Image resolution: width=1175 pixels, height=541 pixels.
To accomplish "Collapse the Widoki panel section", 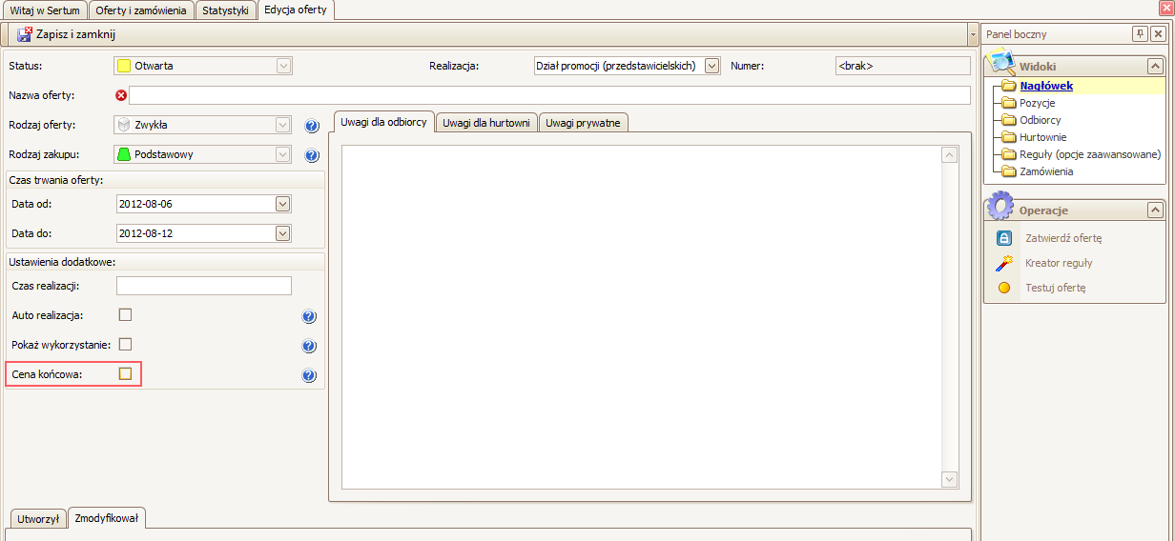I will click(1154, 67).
